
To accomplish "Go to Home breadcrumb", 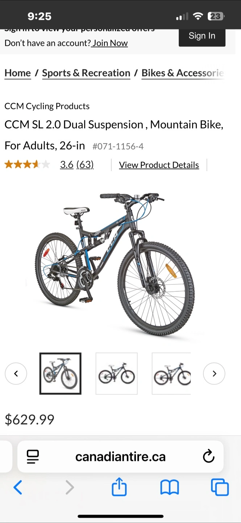I will click(18, 73).
